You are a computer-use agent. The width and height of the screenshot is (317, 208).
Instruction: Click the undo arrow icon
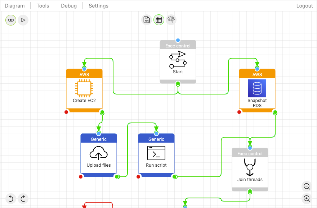(11, 198)
